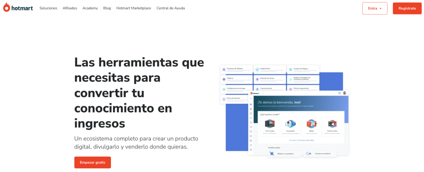Click Afíliarte a un producto button
The width and height of the screenshot is (424, 172).
pyautogui.click(x=284, y=154)
